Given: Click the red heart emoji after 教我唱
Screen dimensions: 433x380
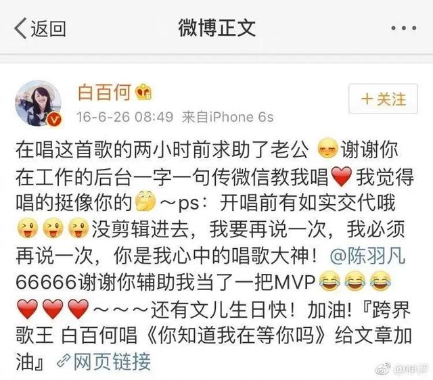Looking at the screenshot, I should point(341,176).
